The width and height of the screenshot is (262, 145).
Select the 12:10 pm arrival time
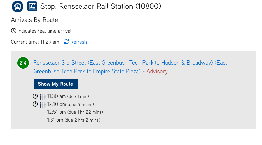(x=57, y=104)
